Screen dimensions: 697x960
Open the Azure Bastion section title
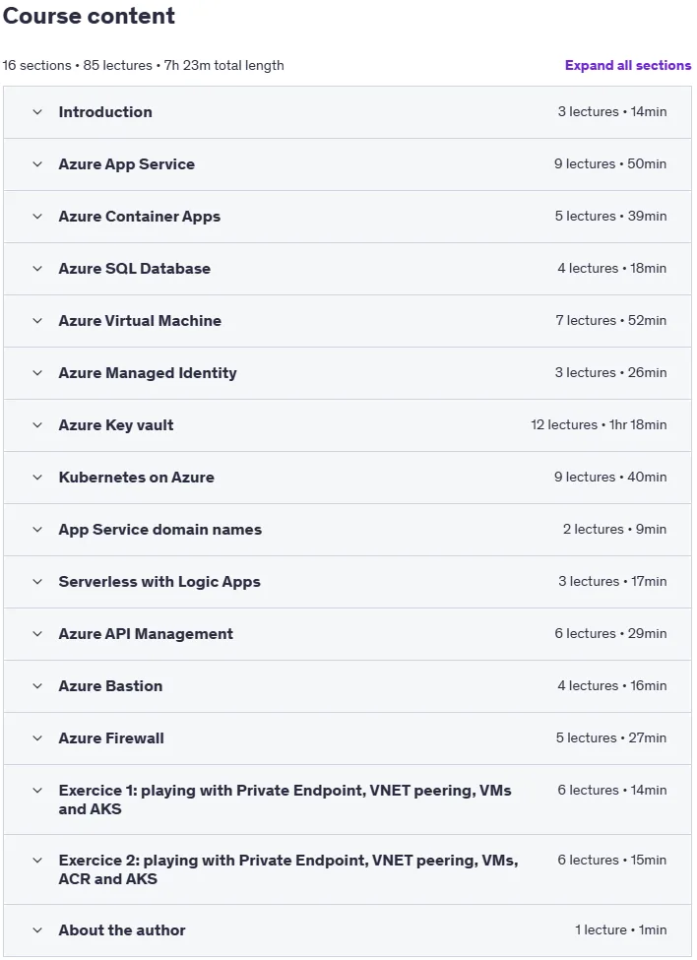point(111,685)
